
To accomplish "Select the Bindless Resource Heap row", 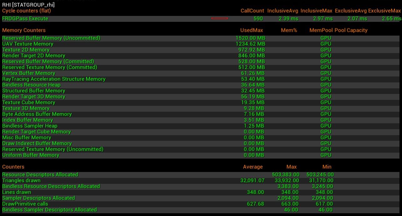I will 201,85.
